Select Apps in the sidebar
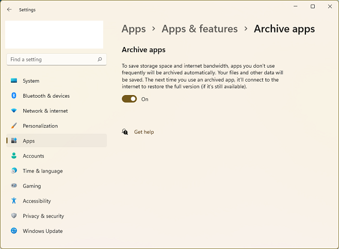This screenshot has width=339, height=249. (57, 141)
